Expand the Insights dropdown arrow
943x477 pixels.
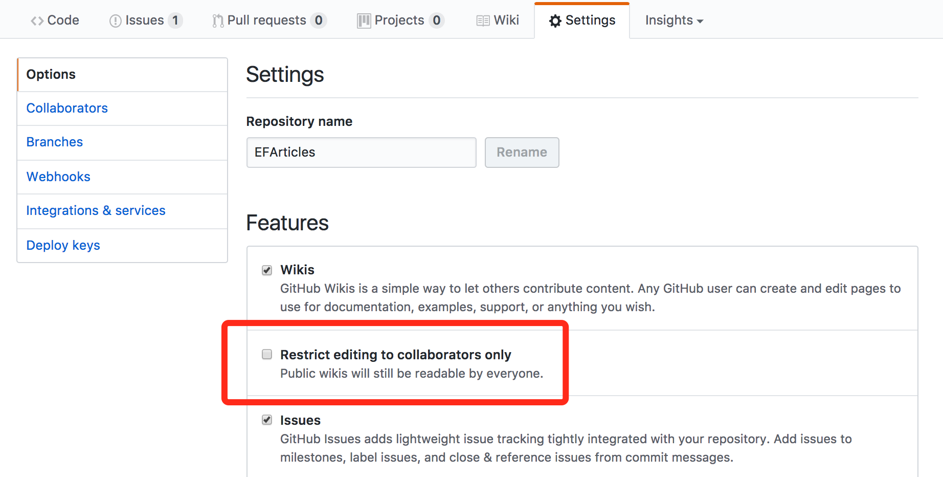click(x=700, y=21)
